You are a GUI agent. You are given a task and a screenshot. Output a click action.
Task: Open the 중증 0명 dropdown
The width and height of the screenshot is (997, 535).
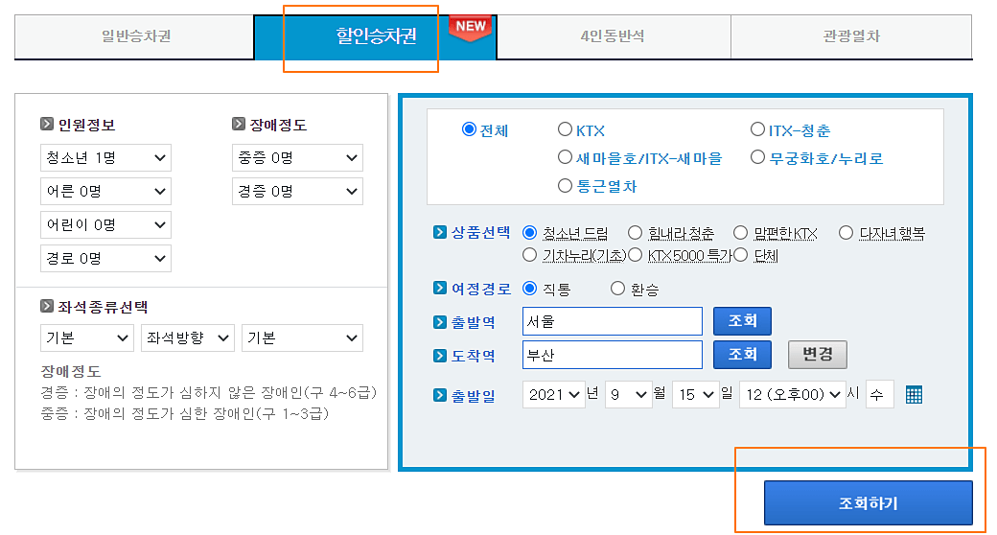click(x=297, y=158)
